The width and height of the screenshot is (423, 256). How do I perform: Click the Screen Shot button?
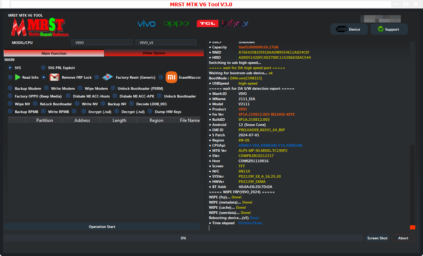click(x=377, y=238)
